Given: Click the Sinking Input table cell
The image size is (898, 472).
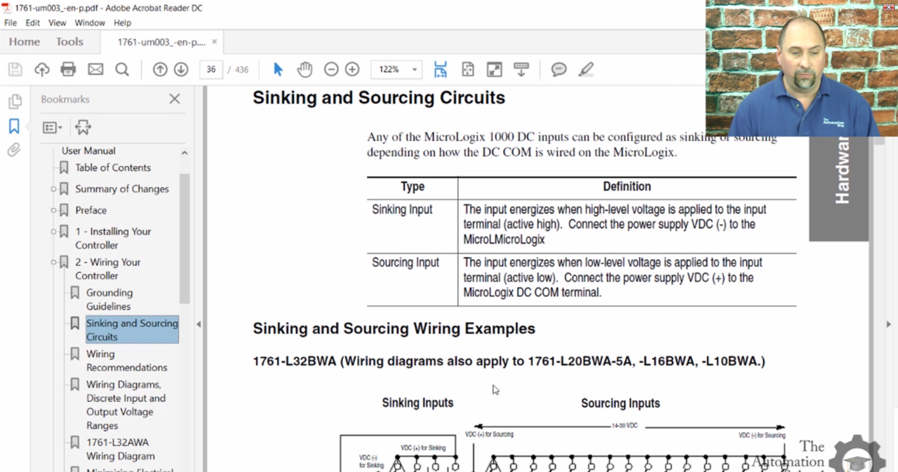Looking at the screenshot, I should [x=413, y=227].
